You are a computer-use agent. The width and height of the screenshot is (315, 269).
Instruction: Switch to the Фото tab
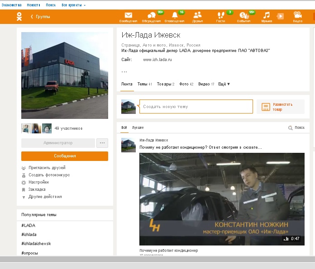point(186,84)
